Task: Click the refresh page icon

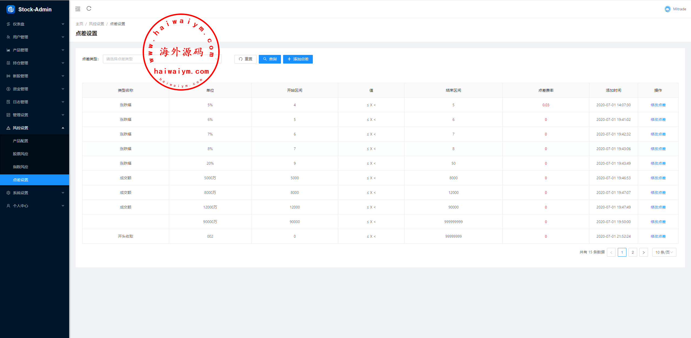Action: click(89, 9)
